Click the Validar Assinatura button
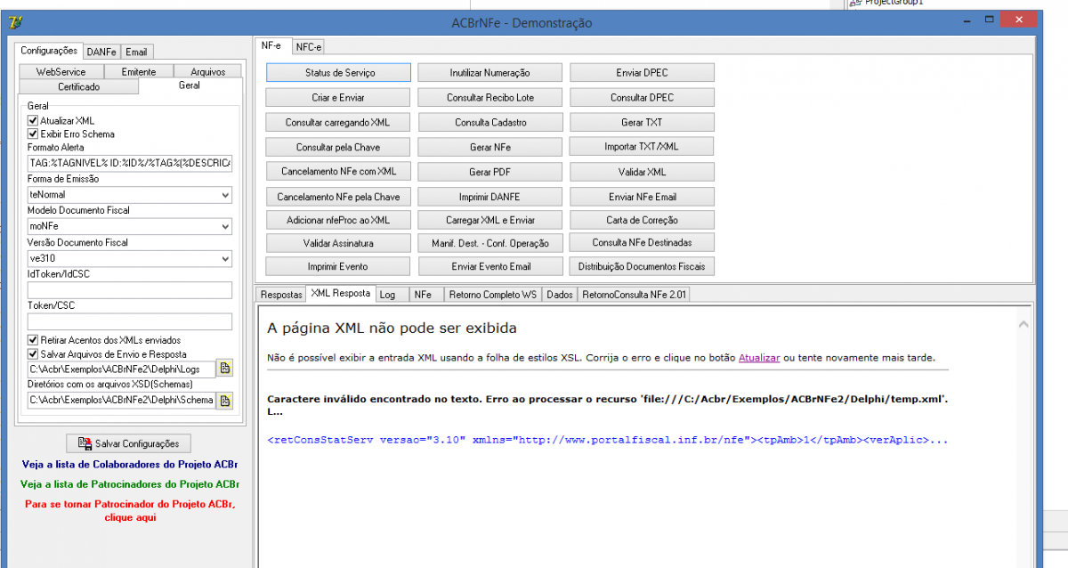Image resolution: width=1068 pixels, height=568 pixels. 338,242
